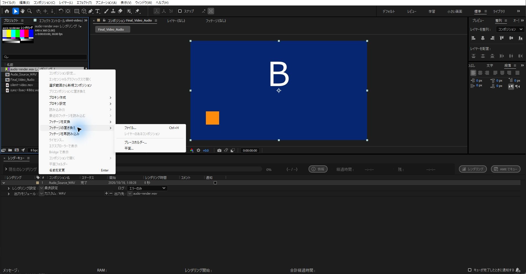Toggle the 通知 checkbox for Audio_Source_WAV

215,183
